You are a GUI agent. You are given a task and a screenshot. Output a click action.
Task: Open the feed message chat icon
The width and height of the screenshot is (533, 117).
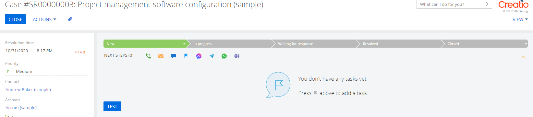pos(174,56)
